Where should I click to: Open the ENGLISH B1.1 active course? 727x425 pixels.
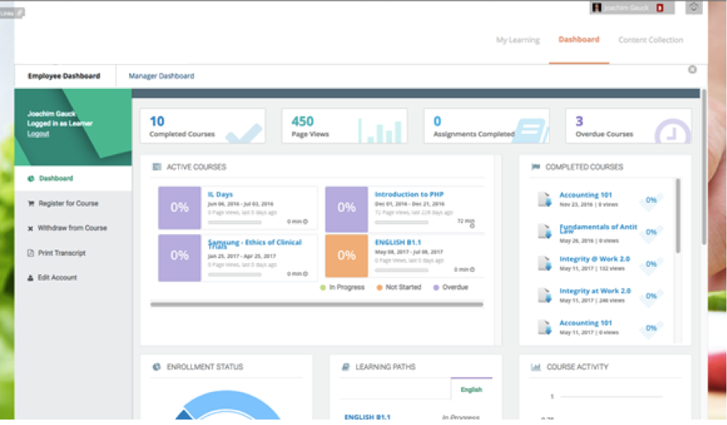click(398, 241)
